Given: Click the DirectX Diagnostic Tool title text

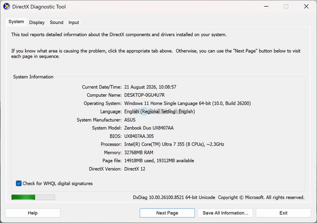Looking at the screenshot, I should tap(39, 7).
